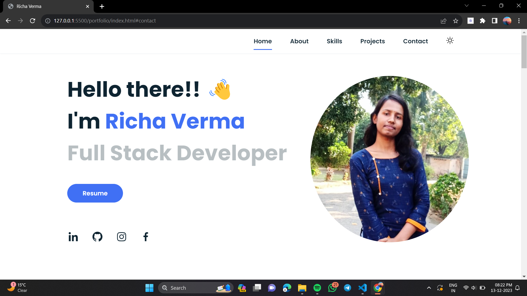Expand the tab search chevron
Screen dimensions: 527x296
pyautogui.click(x=467, y=6)
